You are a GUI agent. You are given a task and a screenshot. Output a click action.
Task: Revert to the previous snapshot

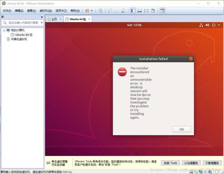tap(117, 11)
